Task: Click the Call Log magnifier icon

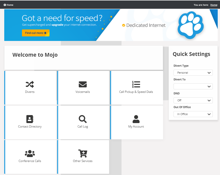Action: pyautogui.click(x=83, y=119)
